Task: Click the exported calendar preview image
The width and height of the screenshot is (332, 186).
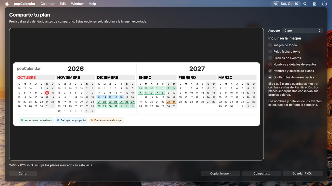Action: click(136, 94)
